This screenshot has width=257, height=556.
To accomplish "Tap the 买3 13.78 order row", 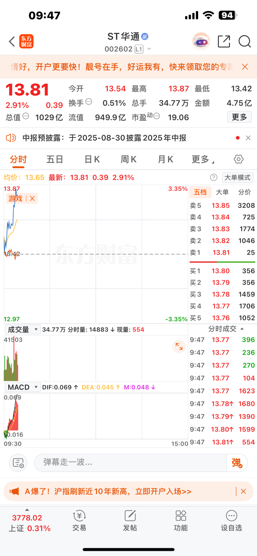I will click(223, 294).
